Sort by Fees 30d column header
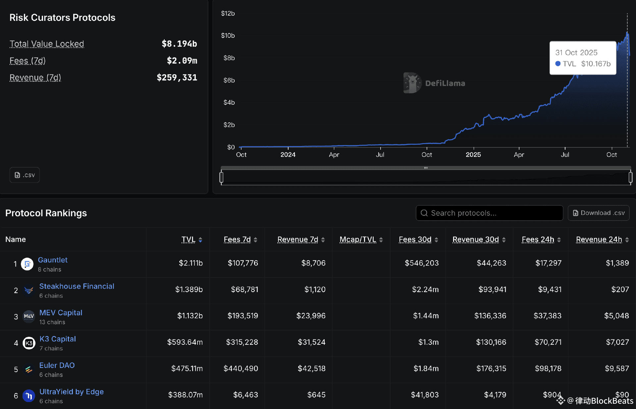 tap(415, 239)
